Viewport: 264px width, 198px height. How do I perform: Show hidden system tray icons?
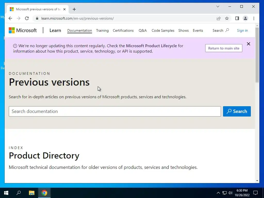(218, 193)
